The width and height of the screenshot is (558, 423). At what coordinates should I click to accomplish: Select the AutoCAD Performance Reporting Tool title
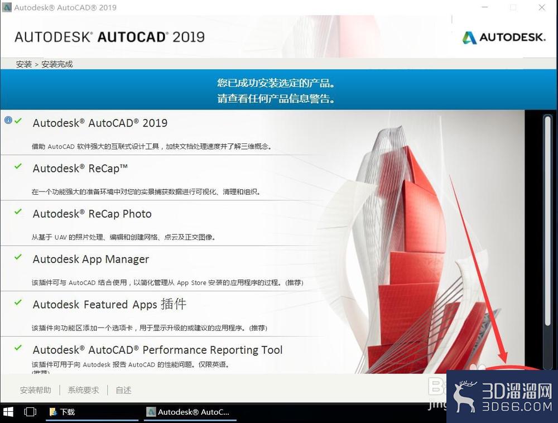(158, 350)
